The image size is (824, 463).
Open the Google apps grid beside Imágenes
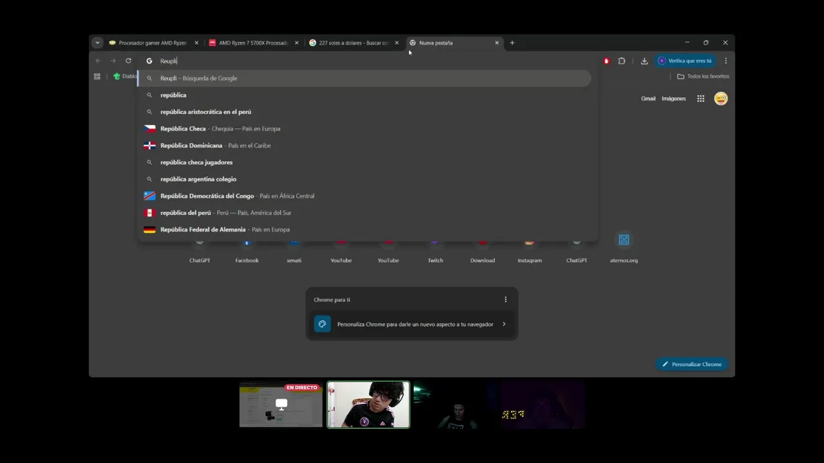700,98
